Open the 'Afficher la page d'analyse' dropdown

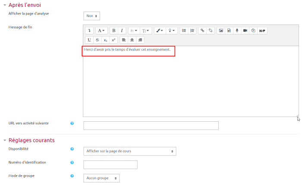tap(91, 16)
